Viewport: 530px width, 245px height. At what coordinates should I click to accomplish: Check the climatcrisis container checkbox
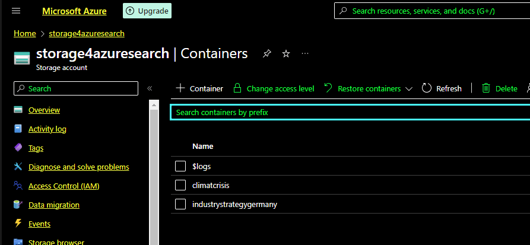[181, 185]
